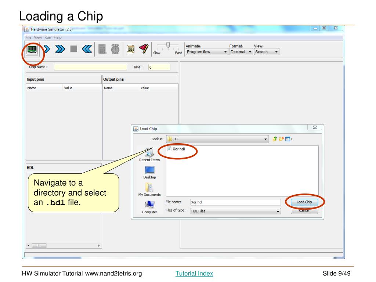This screenshot has height=282, width=376.
Task: Click the Create New Folder icon
Action: [281, 139]
